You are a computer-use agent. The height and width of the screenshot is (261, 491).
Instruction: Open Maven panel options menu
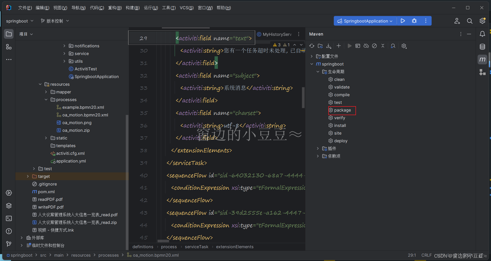point(461,34)
